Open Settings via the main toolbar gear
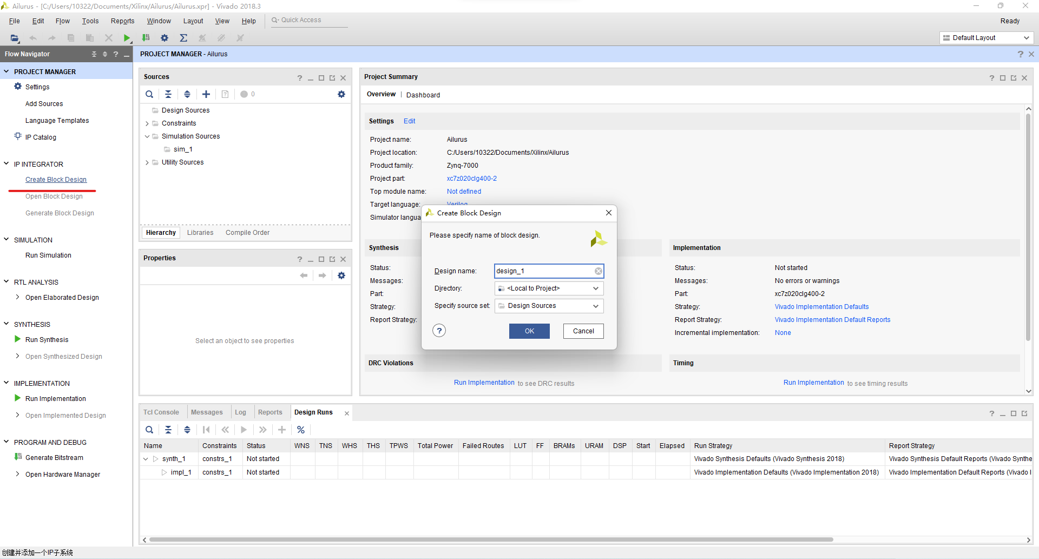Image resolution: width=1039 pixels, height=559 pixels. [x=165, y=38]
